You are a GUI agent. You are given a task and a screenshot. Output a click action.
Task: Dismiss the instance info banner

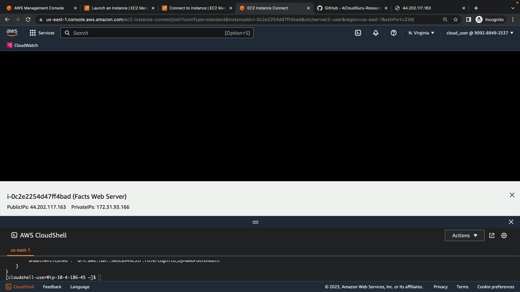pos(512,195)
